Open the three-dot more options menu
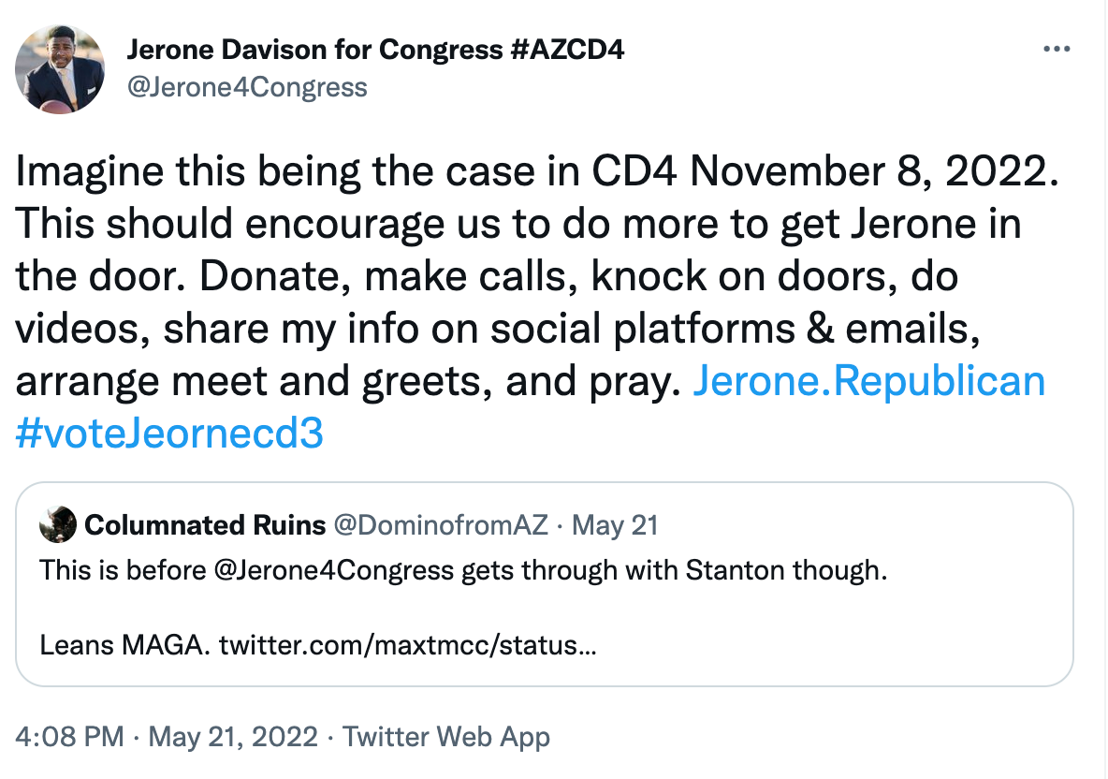The height and width of the screenshot is (779, 1108). (x=1056, y=49)
